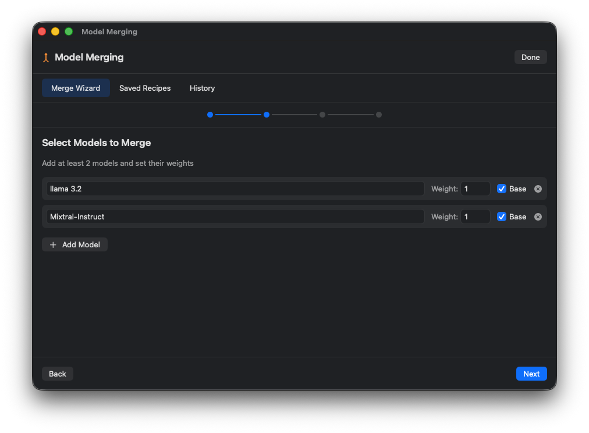Click the active second step dot
589x433 pixels.
point(267,115)
